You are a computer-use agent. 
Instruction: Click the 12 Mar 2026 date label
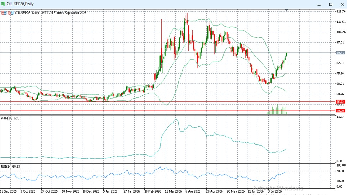(173, 191)
